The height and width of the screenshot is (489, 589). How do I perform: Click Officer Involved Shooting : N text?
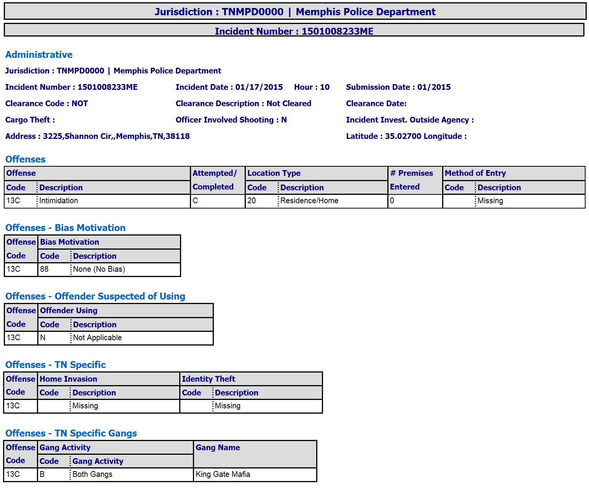(231, 120)
